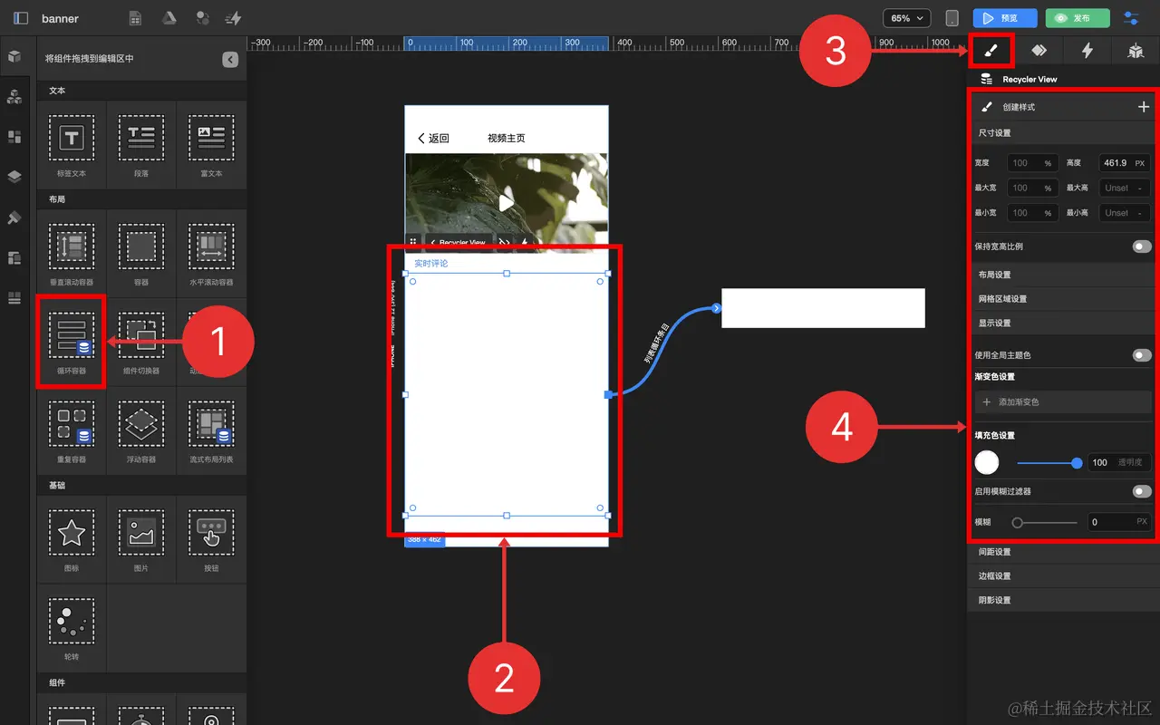Open the white fill color swatch
Screen dimensions: 1160x725
[987, 462]
